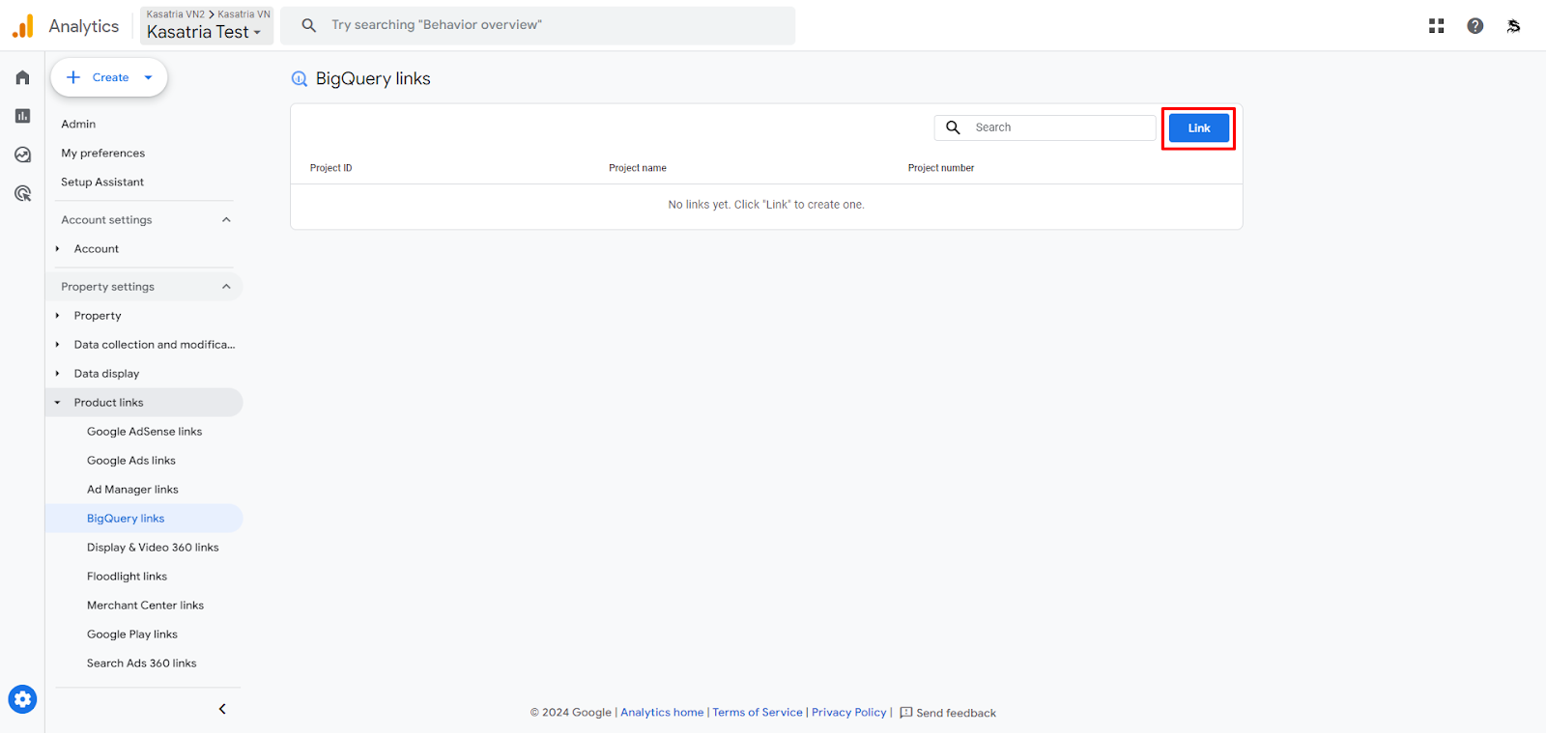
Task: Open the Explore icon in left rail
Action: (22, 155)
